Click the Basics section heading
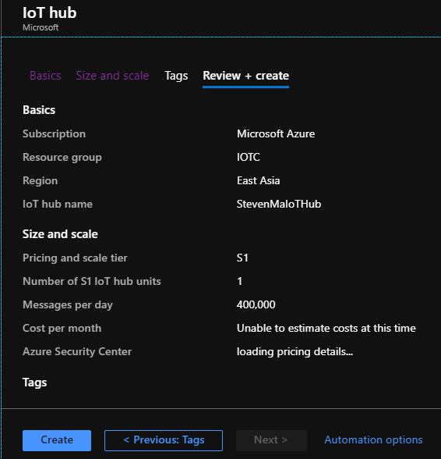Screen dimensions: 441x459 tap(39, 110)
